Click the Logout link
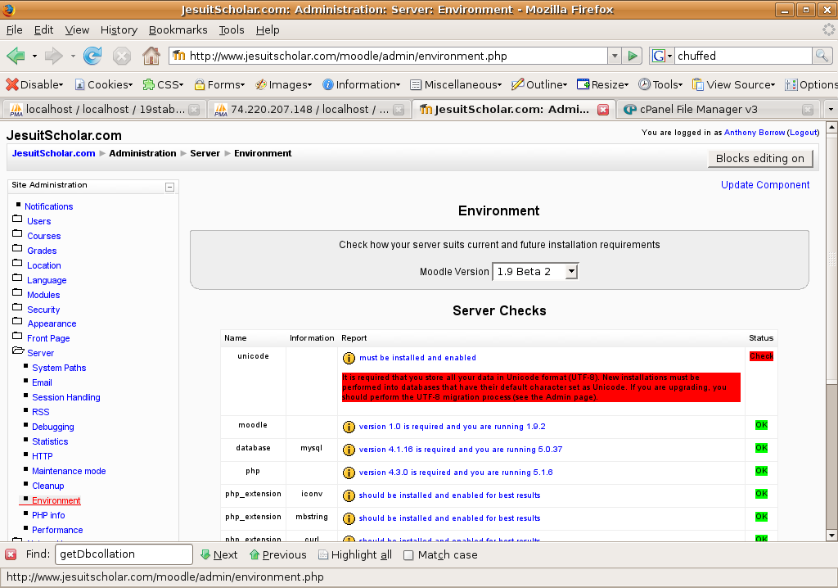This screenshot has width=838, height=588. coord(804,133)
